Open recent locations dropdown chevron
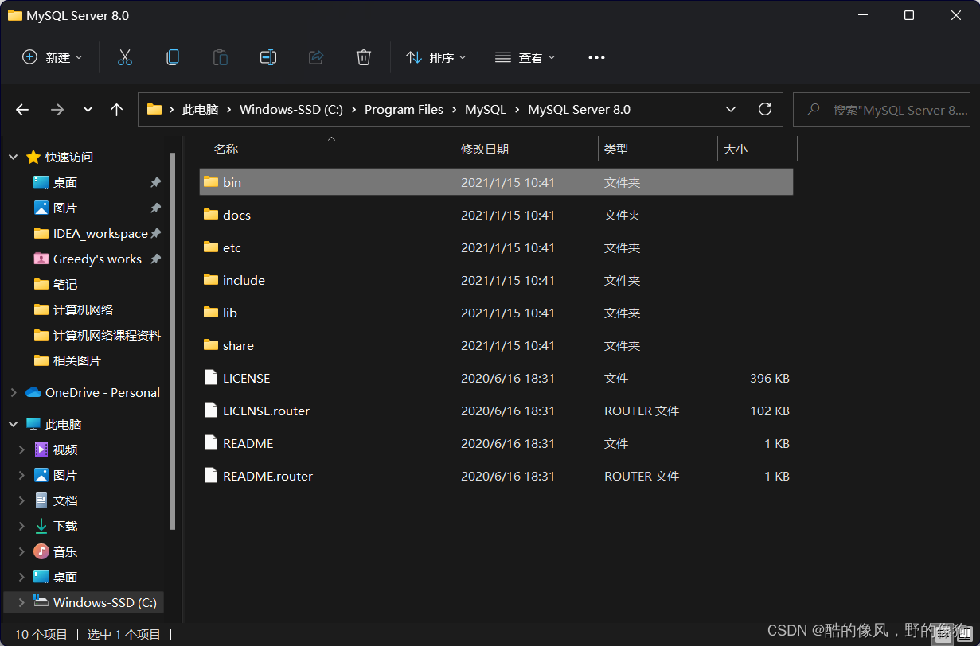 pyautogui.click(x=88, y=110)
